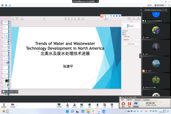Show the members list (21)
Screen dimensions: 171x114
point(75,105)
